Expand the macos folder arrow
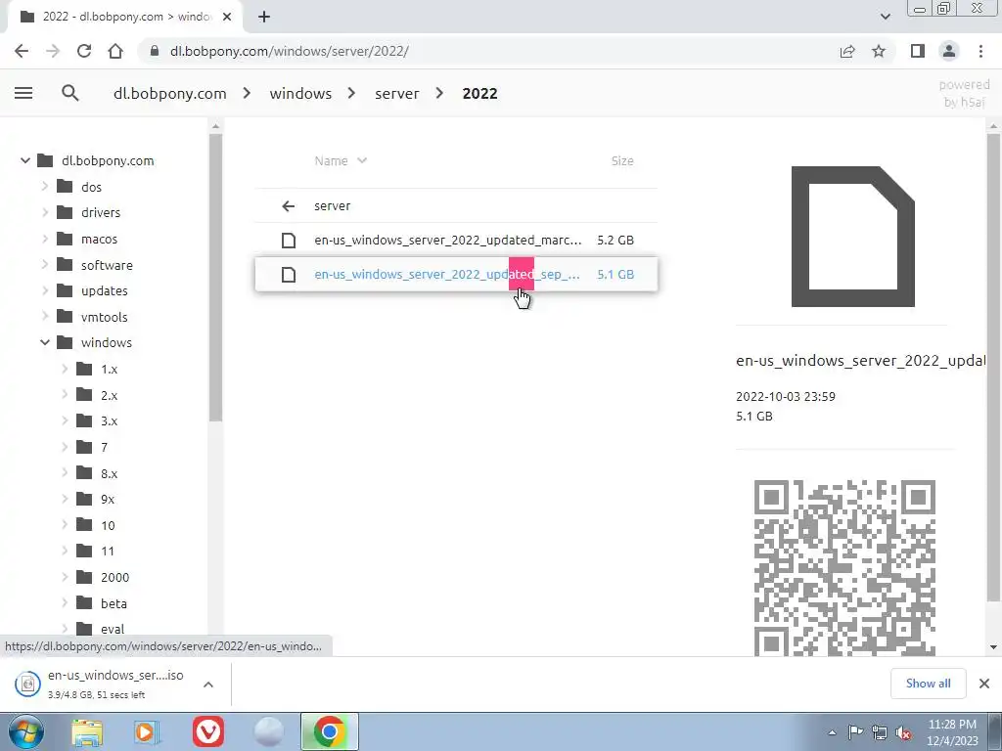The width and height of the screenshot is (1002, 751). click(45, 239)
